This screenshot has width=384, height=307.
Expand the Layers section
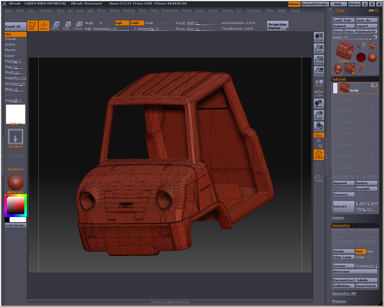click(x=338, y=218)
